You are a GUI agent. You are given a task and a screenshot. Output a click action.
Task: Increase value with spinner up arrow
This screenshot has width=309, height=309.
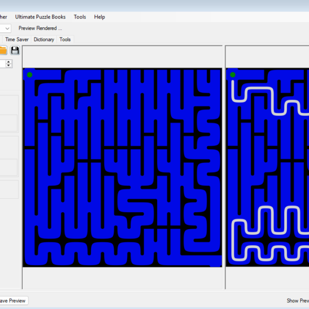point(9,61)
